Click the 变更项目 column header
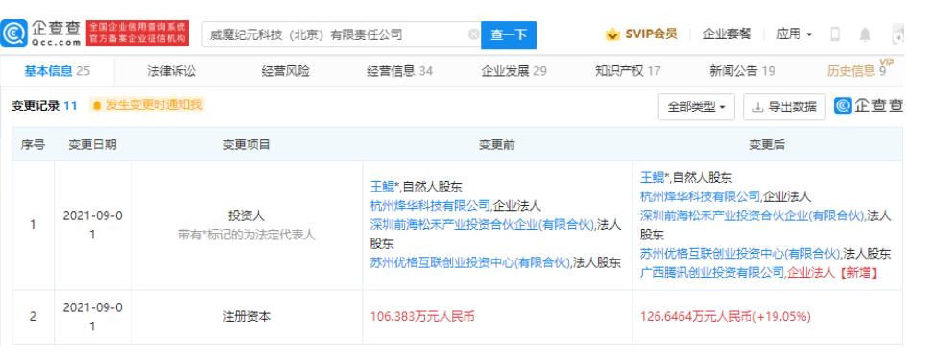 pos(246,145)
